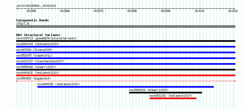Open the nsv950992 (Dogan2014) label

tap(34, 78)
